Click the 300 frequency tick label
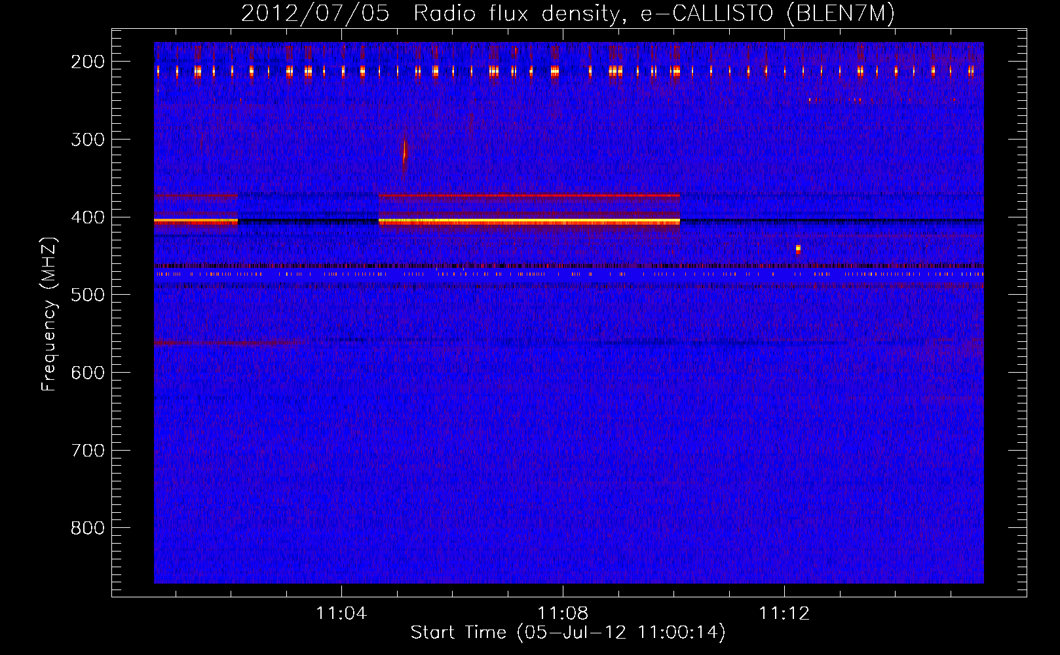 [x=88, y=140]
